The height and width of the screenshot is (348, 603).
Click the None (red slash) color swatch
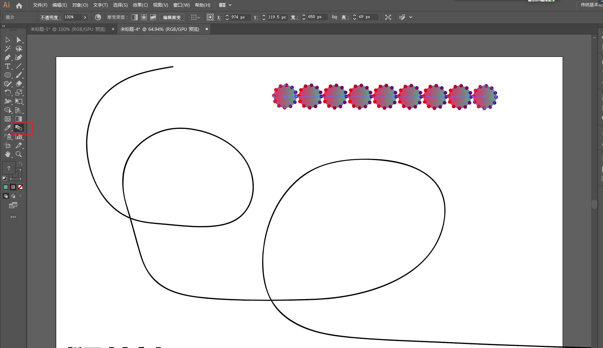[x=21, y=187]
